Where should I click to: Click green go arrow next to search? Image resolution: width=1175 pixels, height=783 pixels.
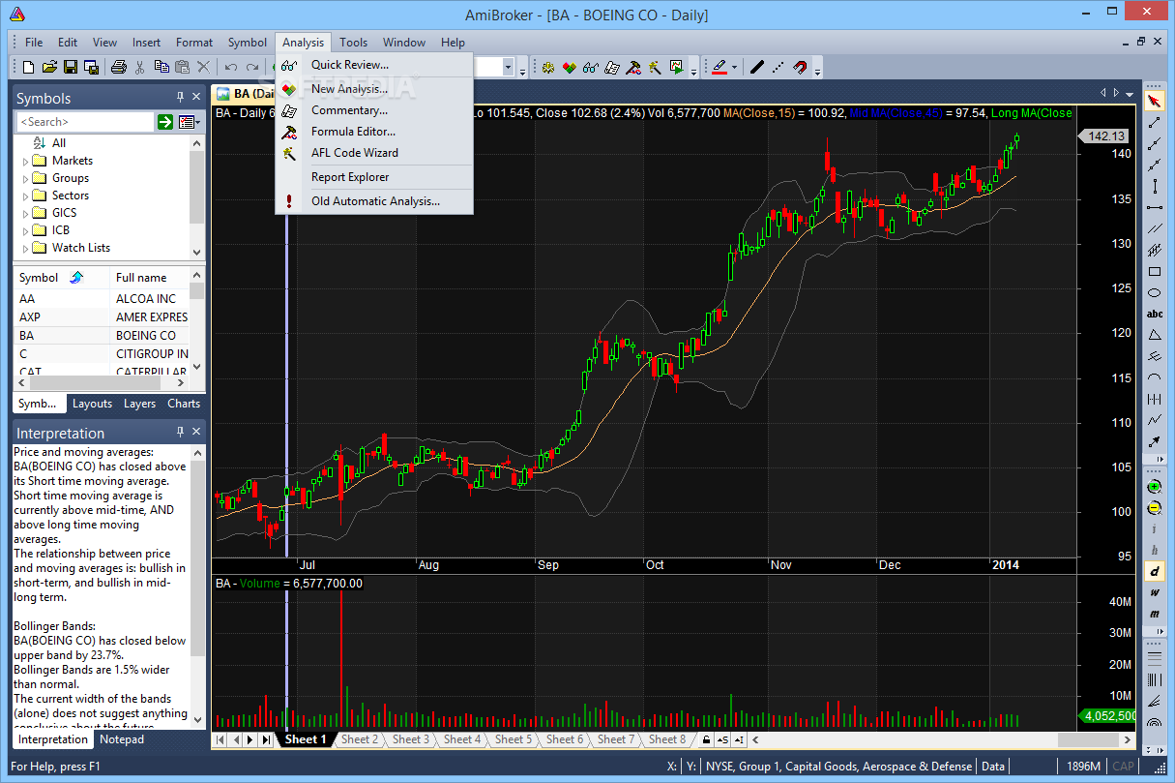165,122
